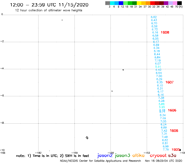Click the wave height value 6.31
Image resolution: width=185 pixels, height=163 pixels.
(160, 89)
